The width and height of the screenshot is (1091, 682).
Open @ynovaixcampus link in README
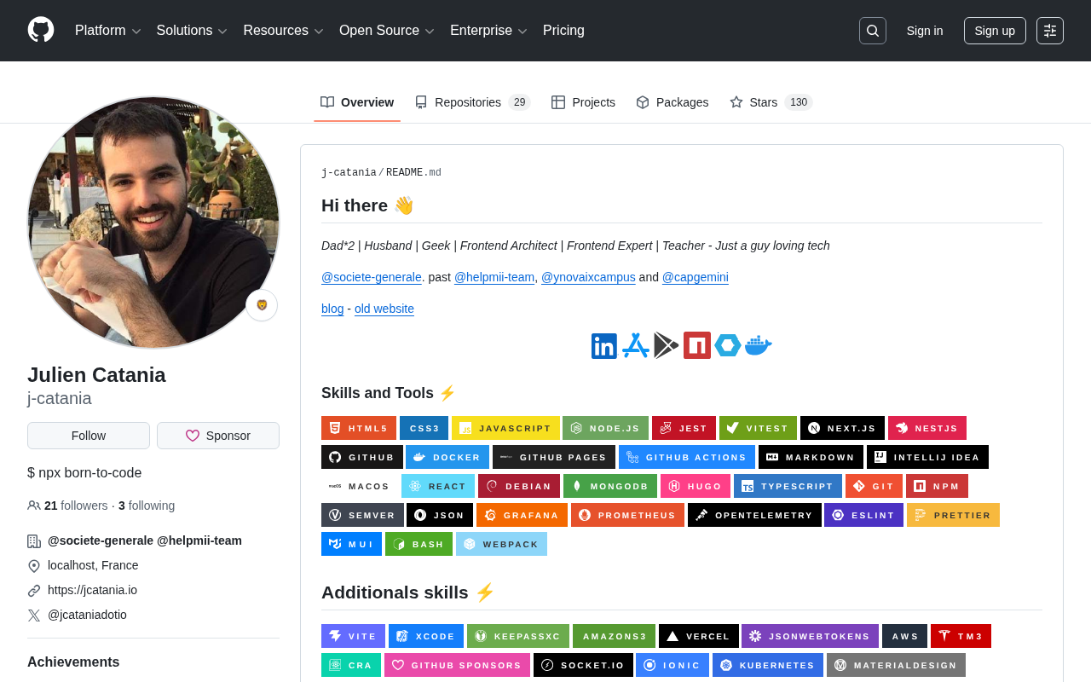coord(588,277)
